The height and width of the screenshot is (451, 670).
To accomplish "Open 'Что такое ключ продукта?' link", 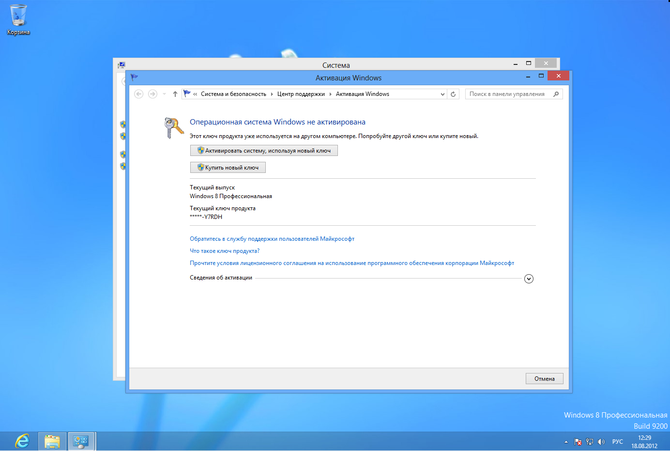I will (225, 251).
